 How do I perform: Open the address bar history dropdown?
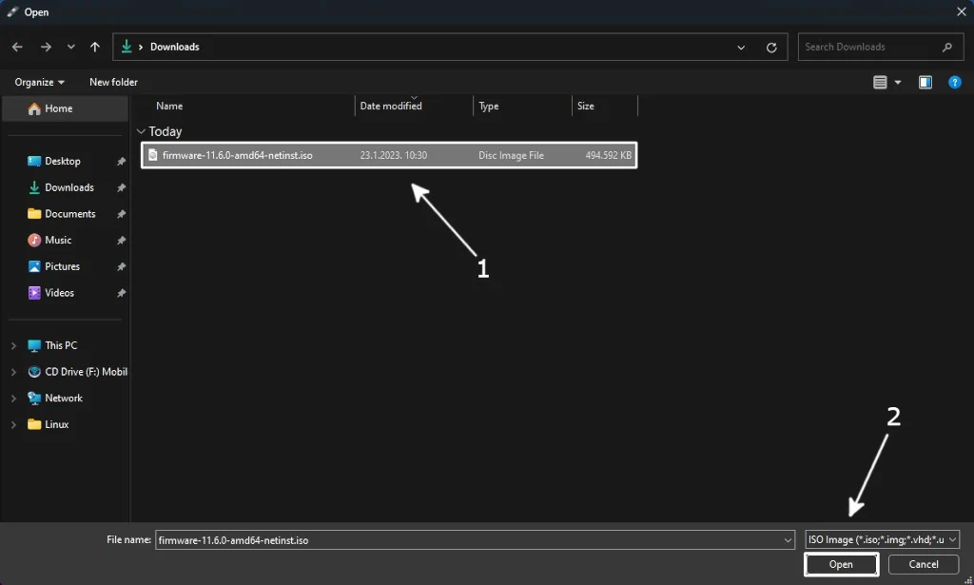click(741, 46)
